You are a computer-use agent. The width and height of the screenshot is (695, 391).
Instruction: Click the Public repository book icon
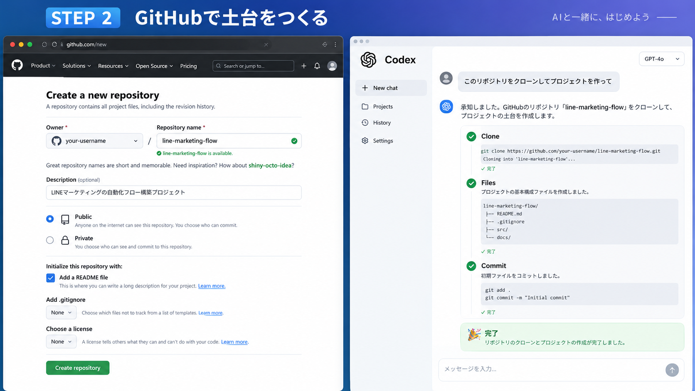[x=65, y=219]
